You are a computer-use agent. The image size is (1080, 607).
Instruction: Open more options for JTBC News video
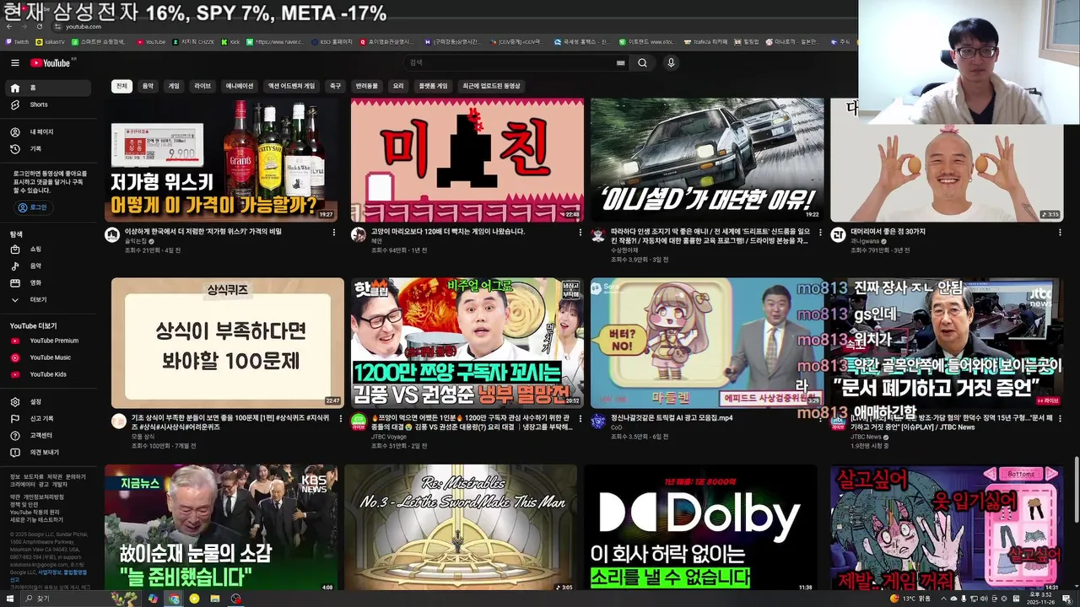point(1059,419)
